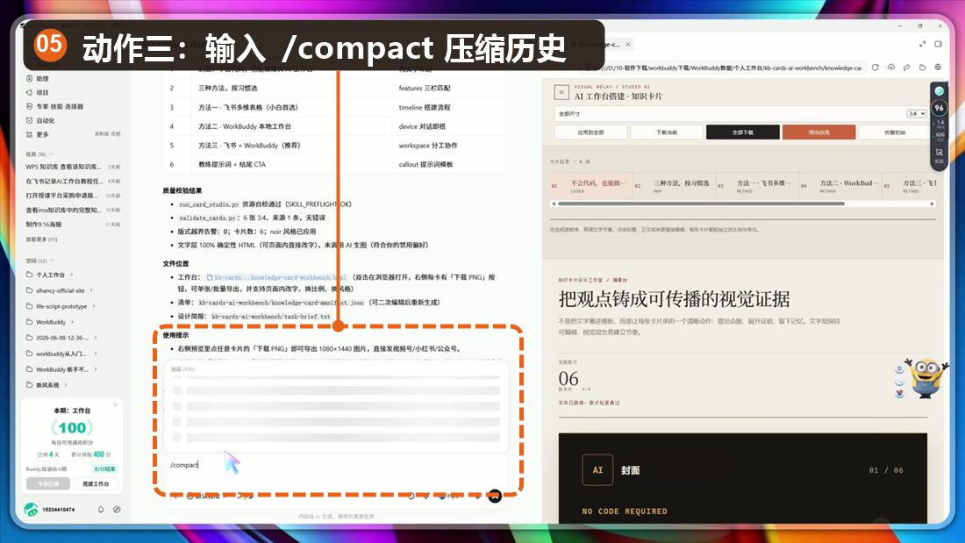Toggle the split pane square icon

[938, 45]
